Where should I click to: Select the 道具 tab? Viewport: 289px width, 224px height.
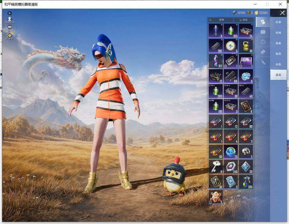coord(278,75)
